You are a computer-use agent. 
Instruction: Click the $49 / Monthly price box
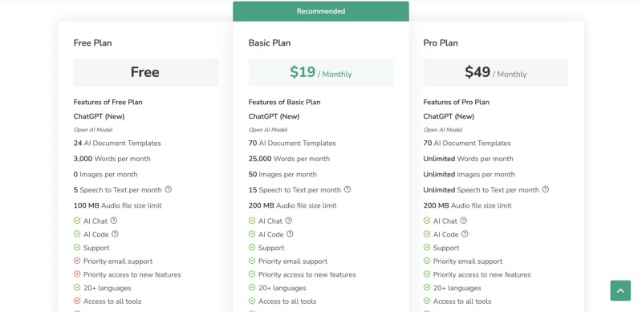pos(496,72)
